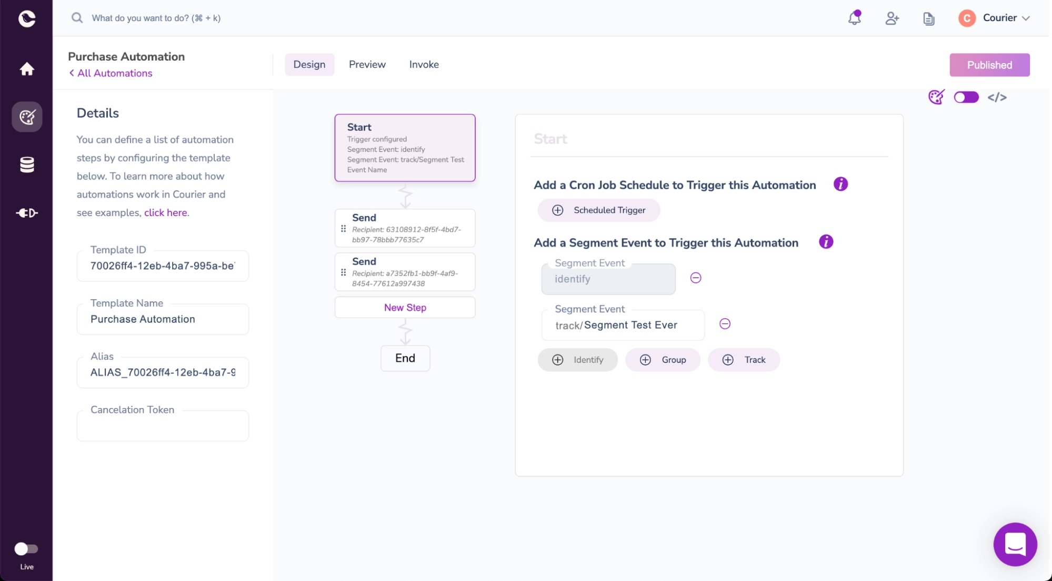Open the notifications bell
This screenshot has width=1052, height=581.
(854, 18)
